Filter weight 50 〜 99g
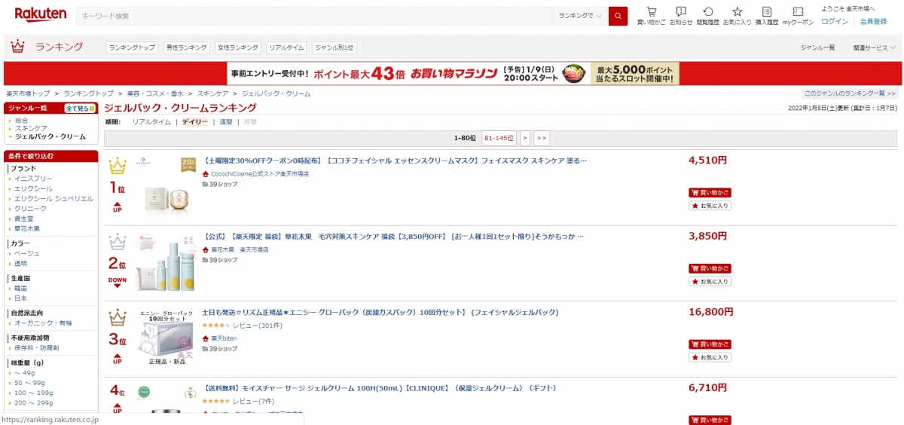Screen dimensions: 904x425 tap(29, 382)
